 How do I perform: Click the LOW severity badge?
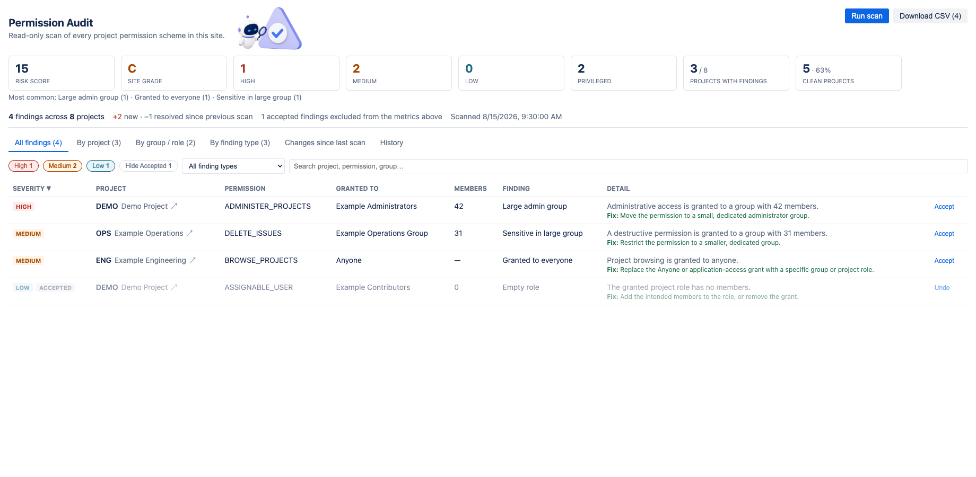tap(22, 288)
